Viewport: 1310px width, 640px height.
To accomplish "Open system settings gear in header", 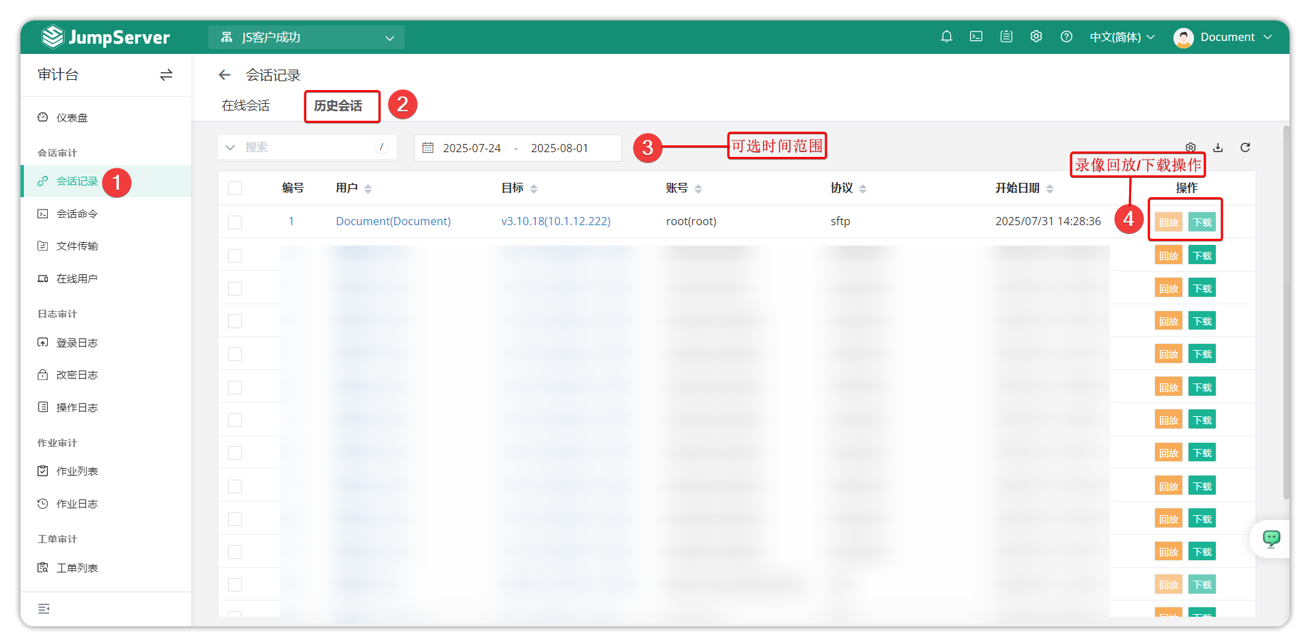I will point(1036,37).
